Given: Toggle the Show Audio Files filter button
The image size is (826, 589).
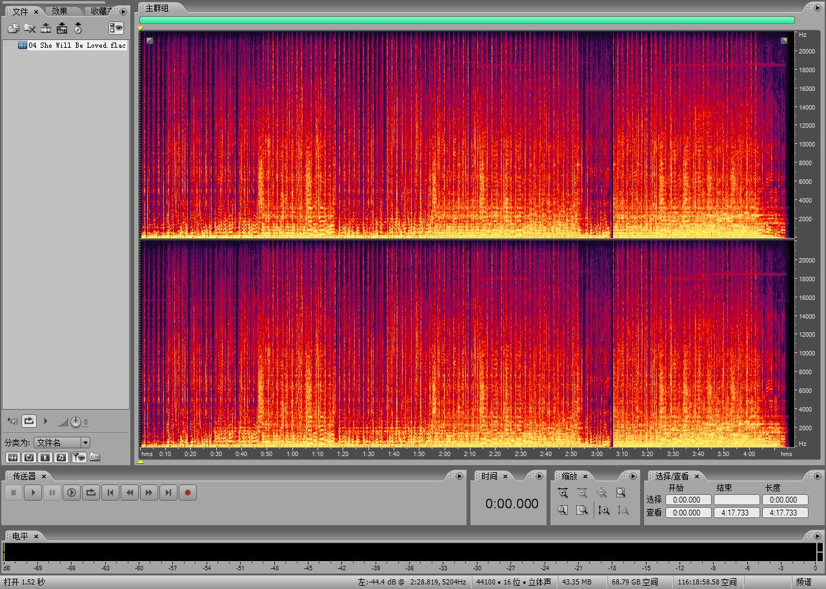Looking at the screenshot, I should 13,457.
